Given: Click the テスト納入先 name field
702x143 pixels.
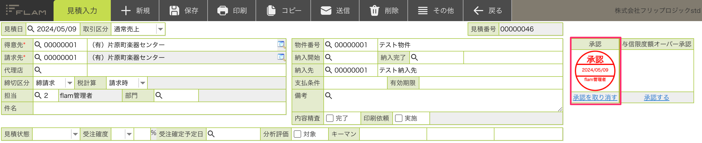Looking at the screenshot, I should [x=470, y=70].
